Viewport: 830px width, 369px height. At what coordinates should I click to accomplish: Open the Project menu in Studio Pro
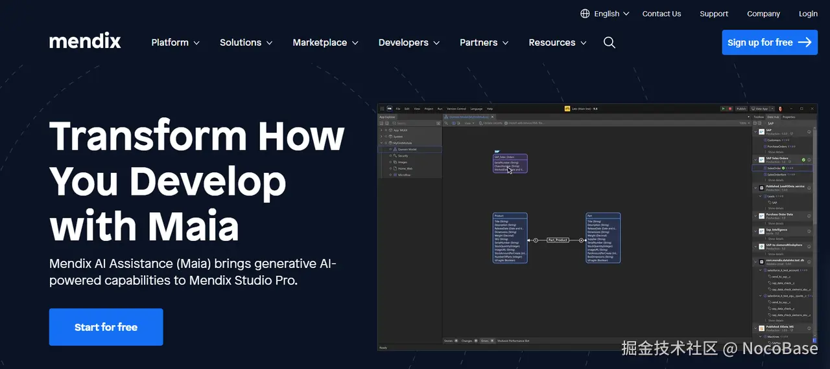429,109
